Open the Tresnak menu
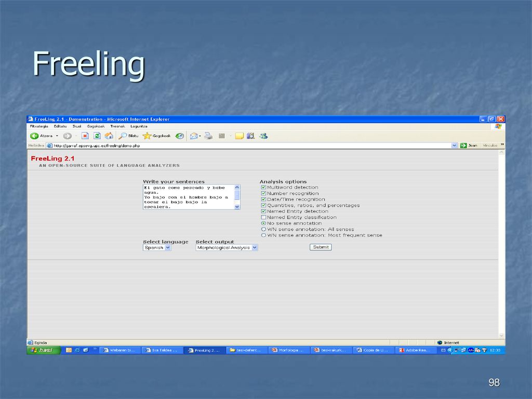 click(117, 126)
